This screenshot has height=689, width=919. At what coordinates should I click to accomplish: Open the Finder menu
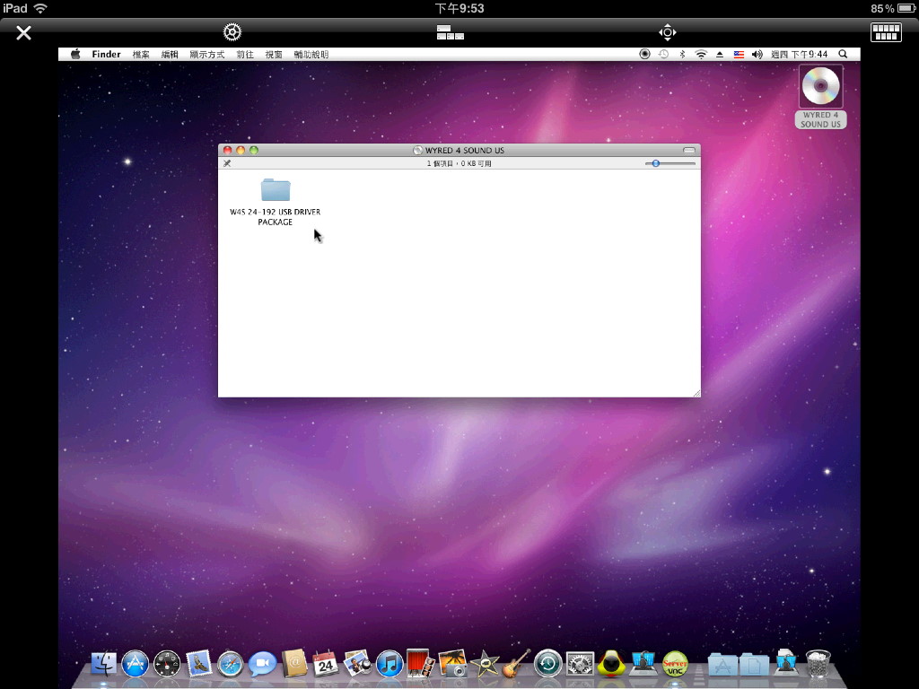(106, 54)
